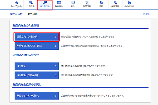Click the 承認待ち取引の引戻し button

pyautogui.click(x=37, y=96)
